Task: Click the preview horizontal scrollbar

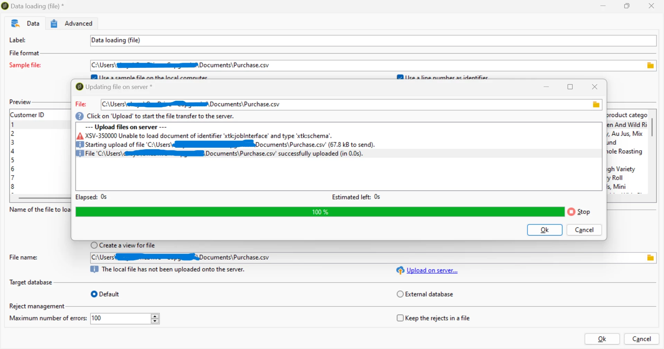Action: pyautogui.click(x=44, y=198)
